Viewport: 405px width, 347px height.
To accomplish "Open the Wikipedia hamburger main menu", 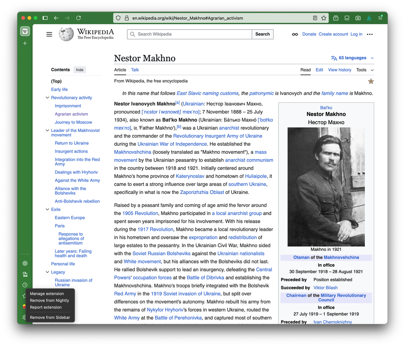I will (49, 34).
